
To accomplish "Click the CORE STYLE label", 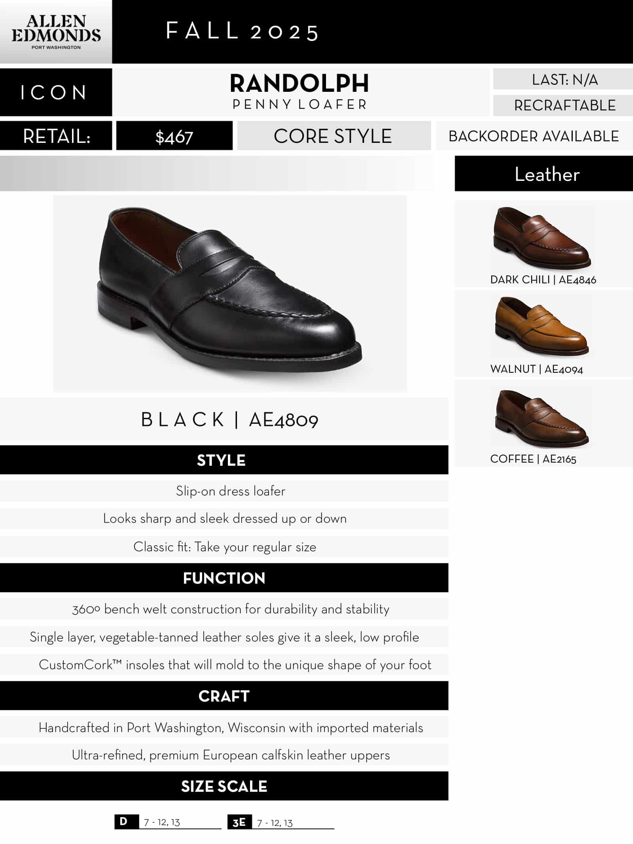I will click(x=333, y=137).
